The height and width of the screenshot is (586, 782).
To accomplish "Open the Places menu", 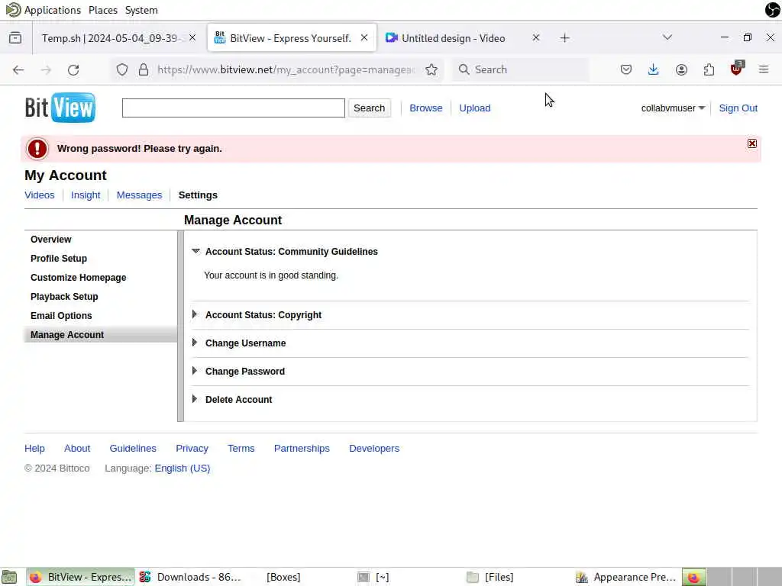I will 103,10.
